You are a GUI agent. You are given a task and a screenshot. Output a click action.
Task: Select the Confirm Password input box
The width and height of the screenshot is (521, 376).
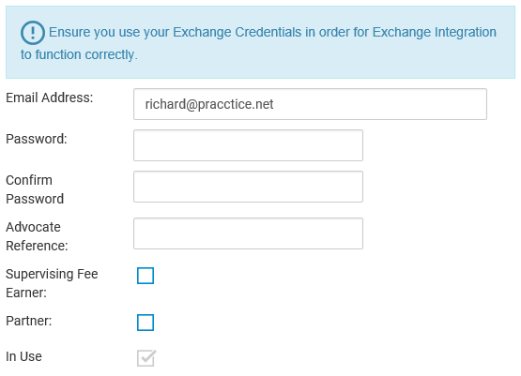(248, 187)
